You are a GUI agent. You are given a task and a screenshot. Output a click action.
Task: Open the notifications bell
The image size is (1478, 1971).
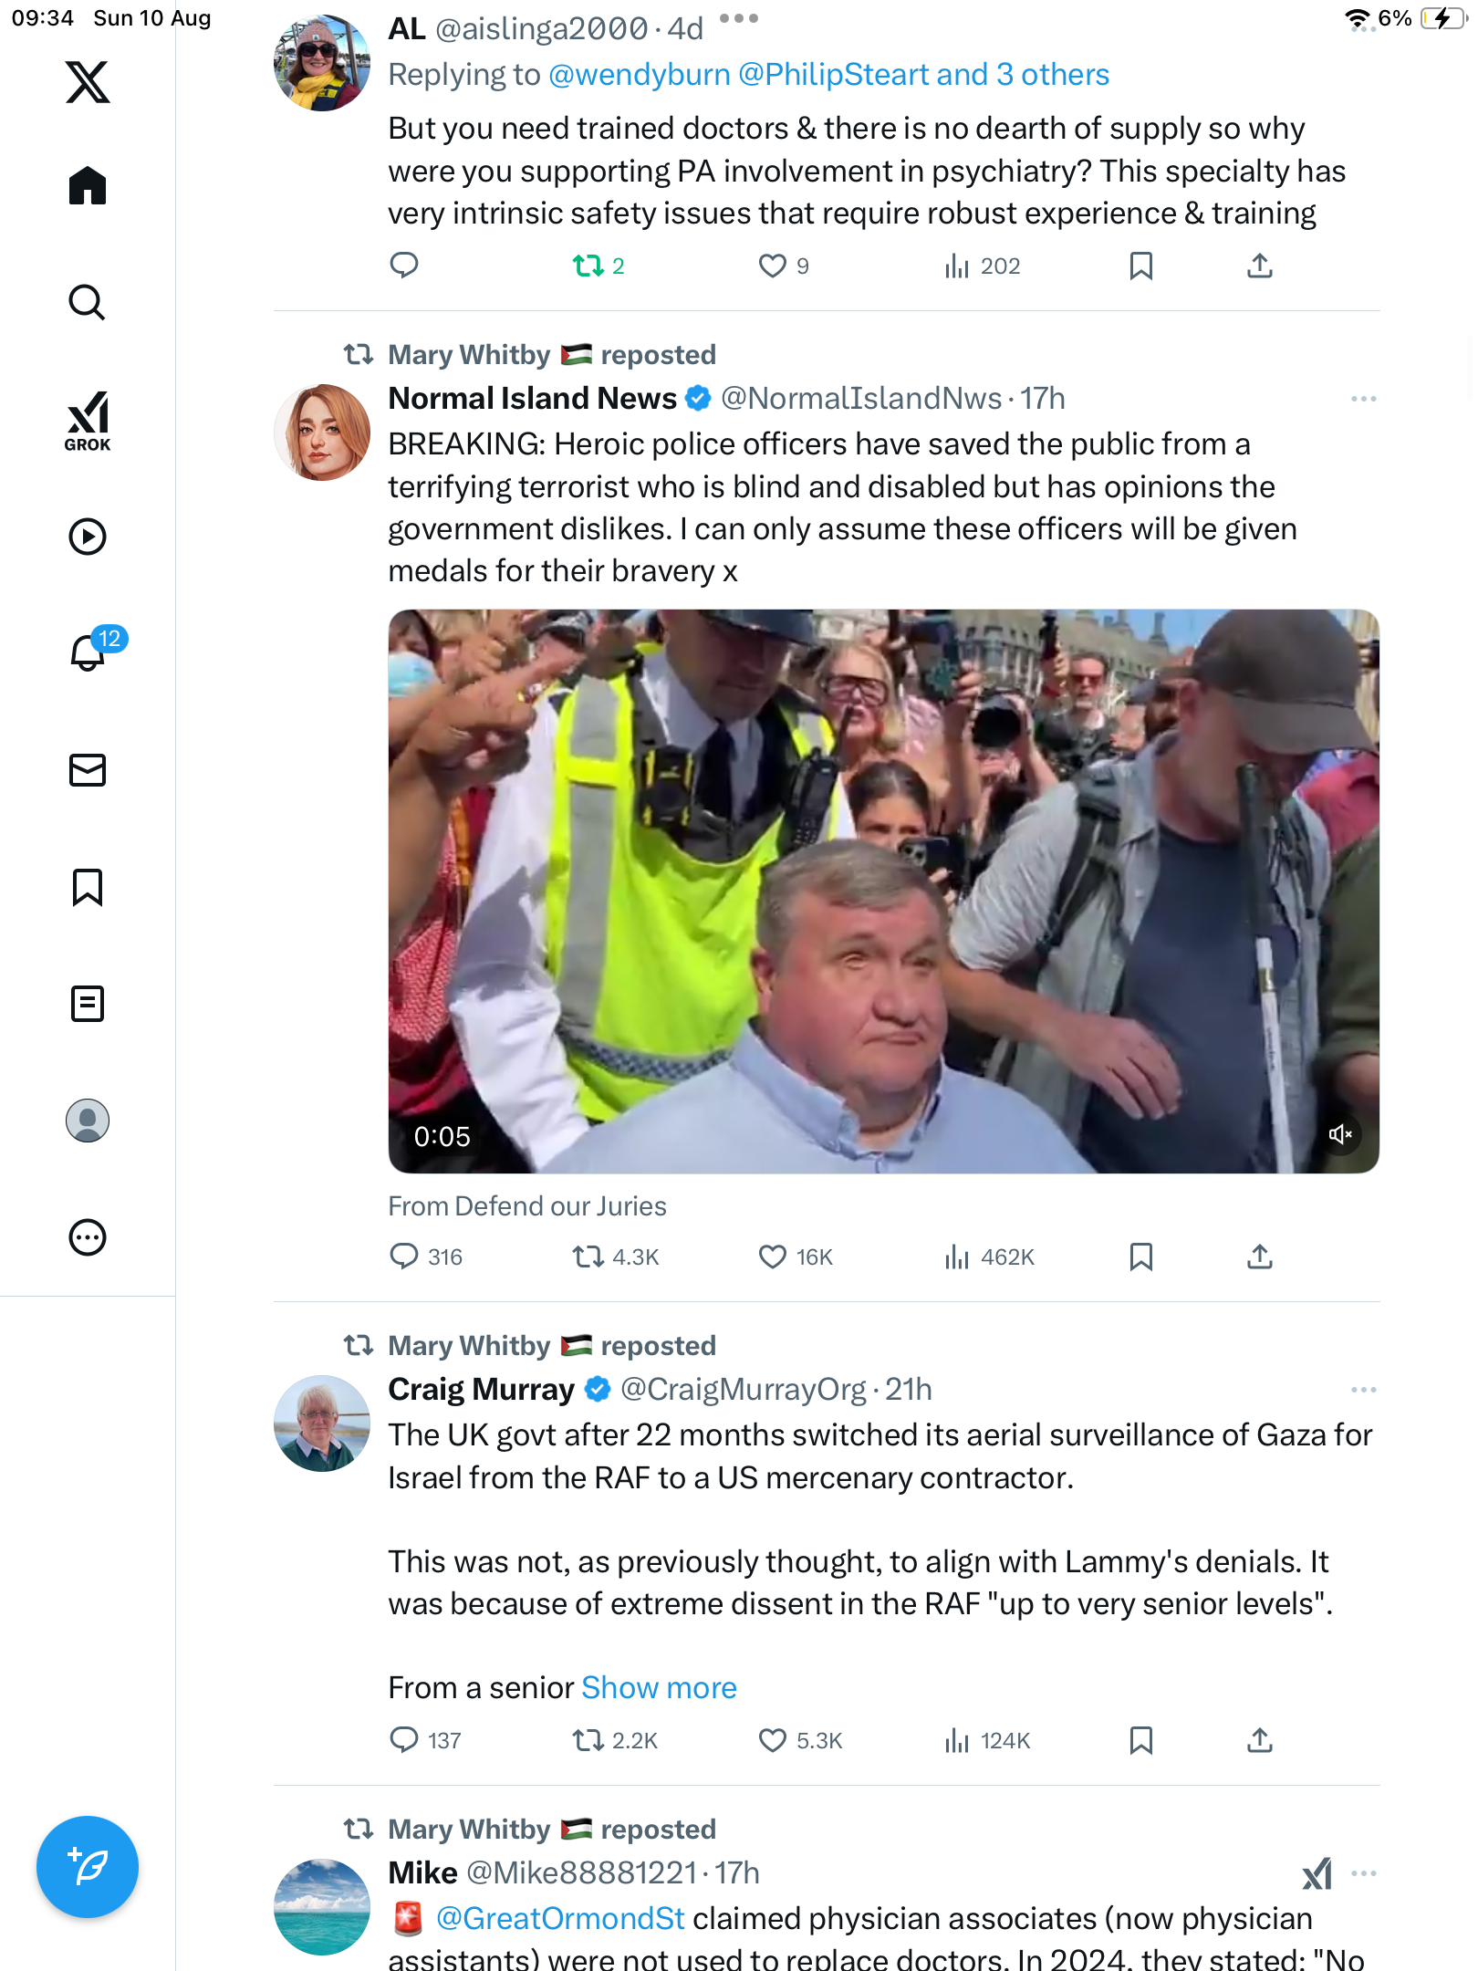[88, 652]
